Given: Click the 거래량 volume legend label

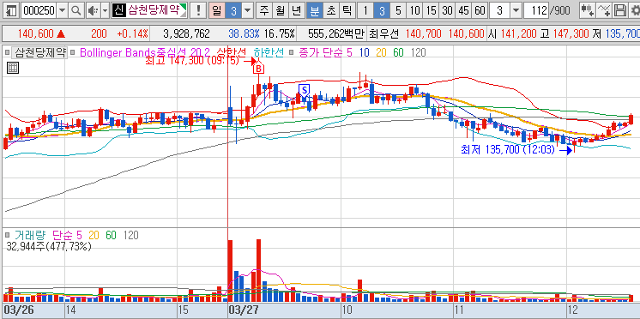Looking at the screenshot, I should 30,235.
